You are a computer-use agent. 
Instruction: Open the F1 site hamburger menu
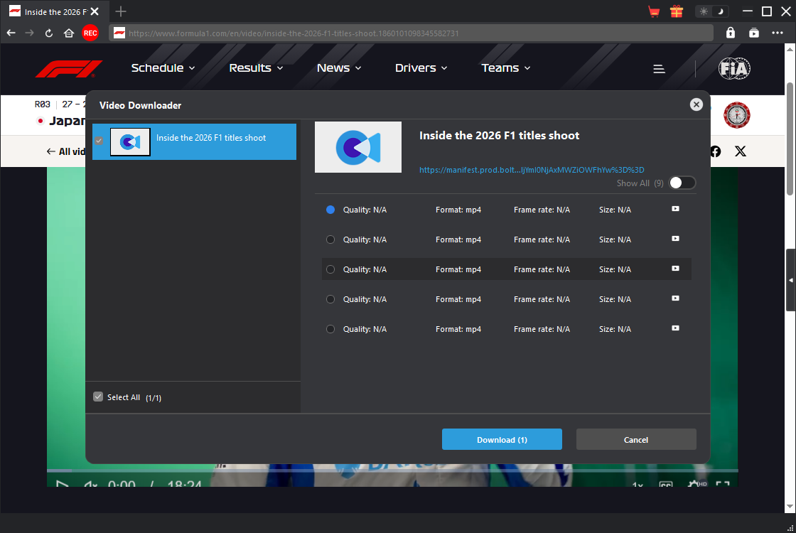659,68
